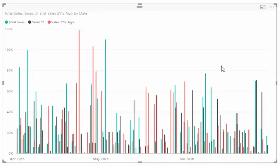Image resolution: width=280 pixels, height=166 pixels.
Task: Click the red Sales 2Yrs Ago legend marker
Action: tap(49, 22)
